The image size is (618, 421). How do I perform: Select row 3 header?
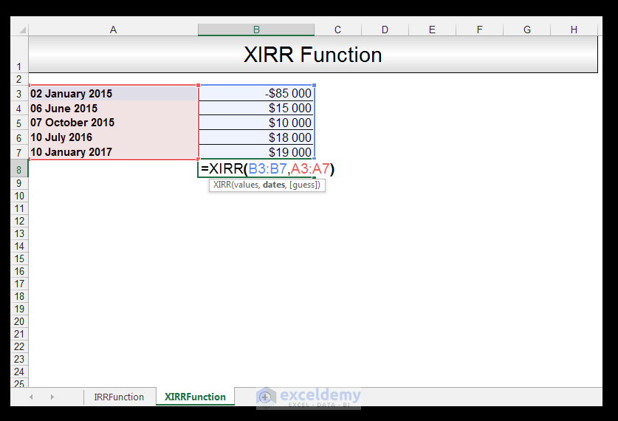click(19, 94)
